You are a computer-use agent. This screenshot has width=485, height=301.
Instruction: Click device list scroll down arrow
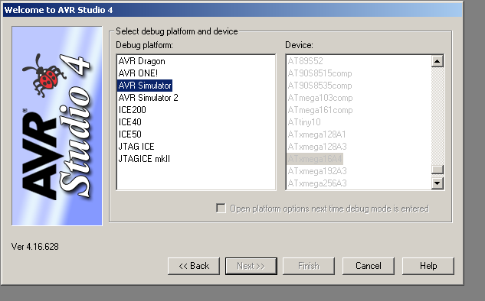[x=437, y=183]
